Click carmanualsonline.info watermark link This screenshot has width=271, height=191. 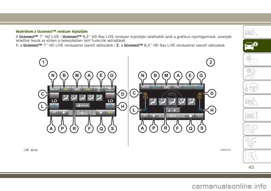point(229,186)
